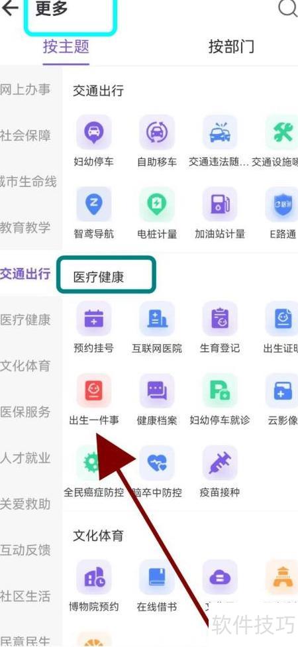The height and width of the screenshot is (647, 298).
Task: Open the 妇幼停车 parking service icon
Action: coord(93,132)
